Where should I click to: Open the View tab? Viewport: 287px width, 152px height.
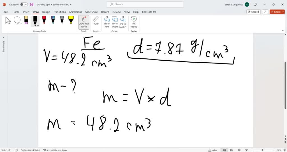click(x=127, y=12)
